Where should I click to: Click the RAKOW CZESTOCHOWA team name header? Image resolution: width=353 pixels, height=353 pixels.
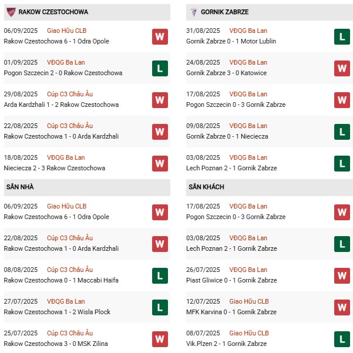pyautogui.click(x=53, y=12)
